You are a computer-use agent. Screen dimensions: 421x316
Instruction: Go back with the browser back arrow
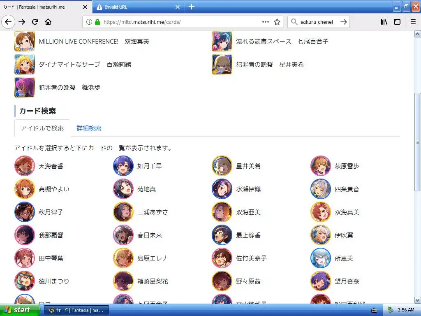pos(8,22)
